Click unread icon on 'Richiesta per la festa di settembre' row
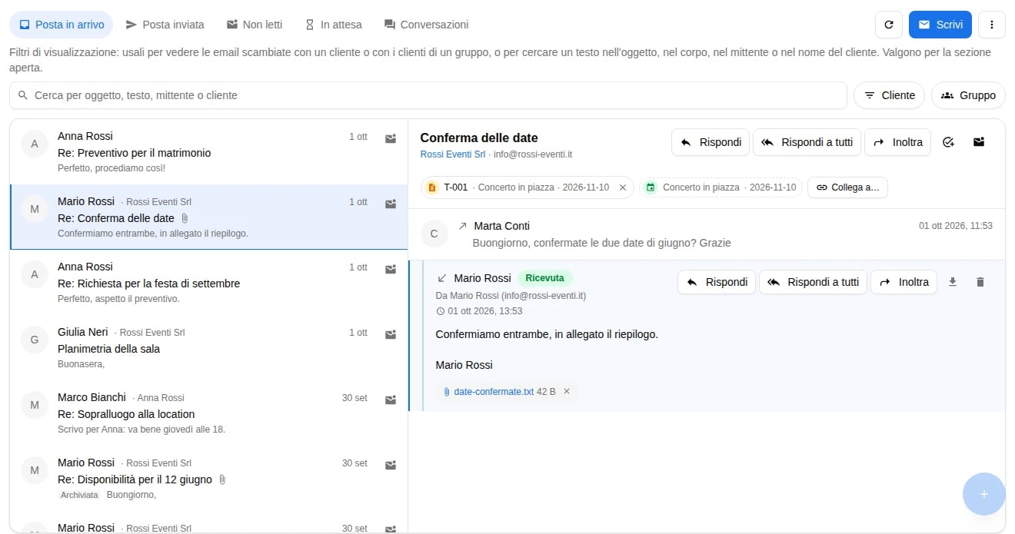Viewport: 1015px width, 534px height. point(391,269)
